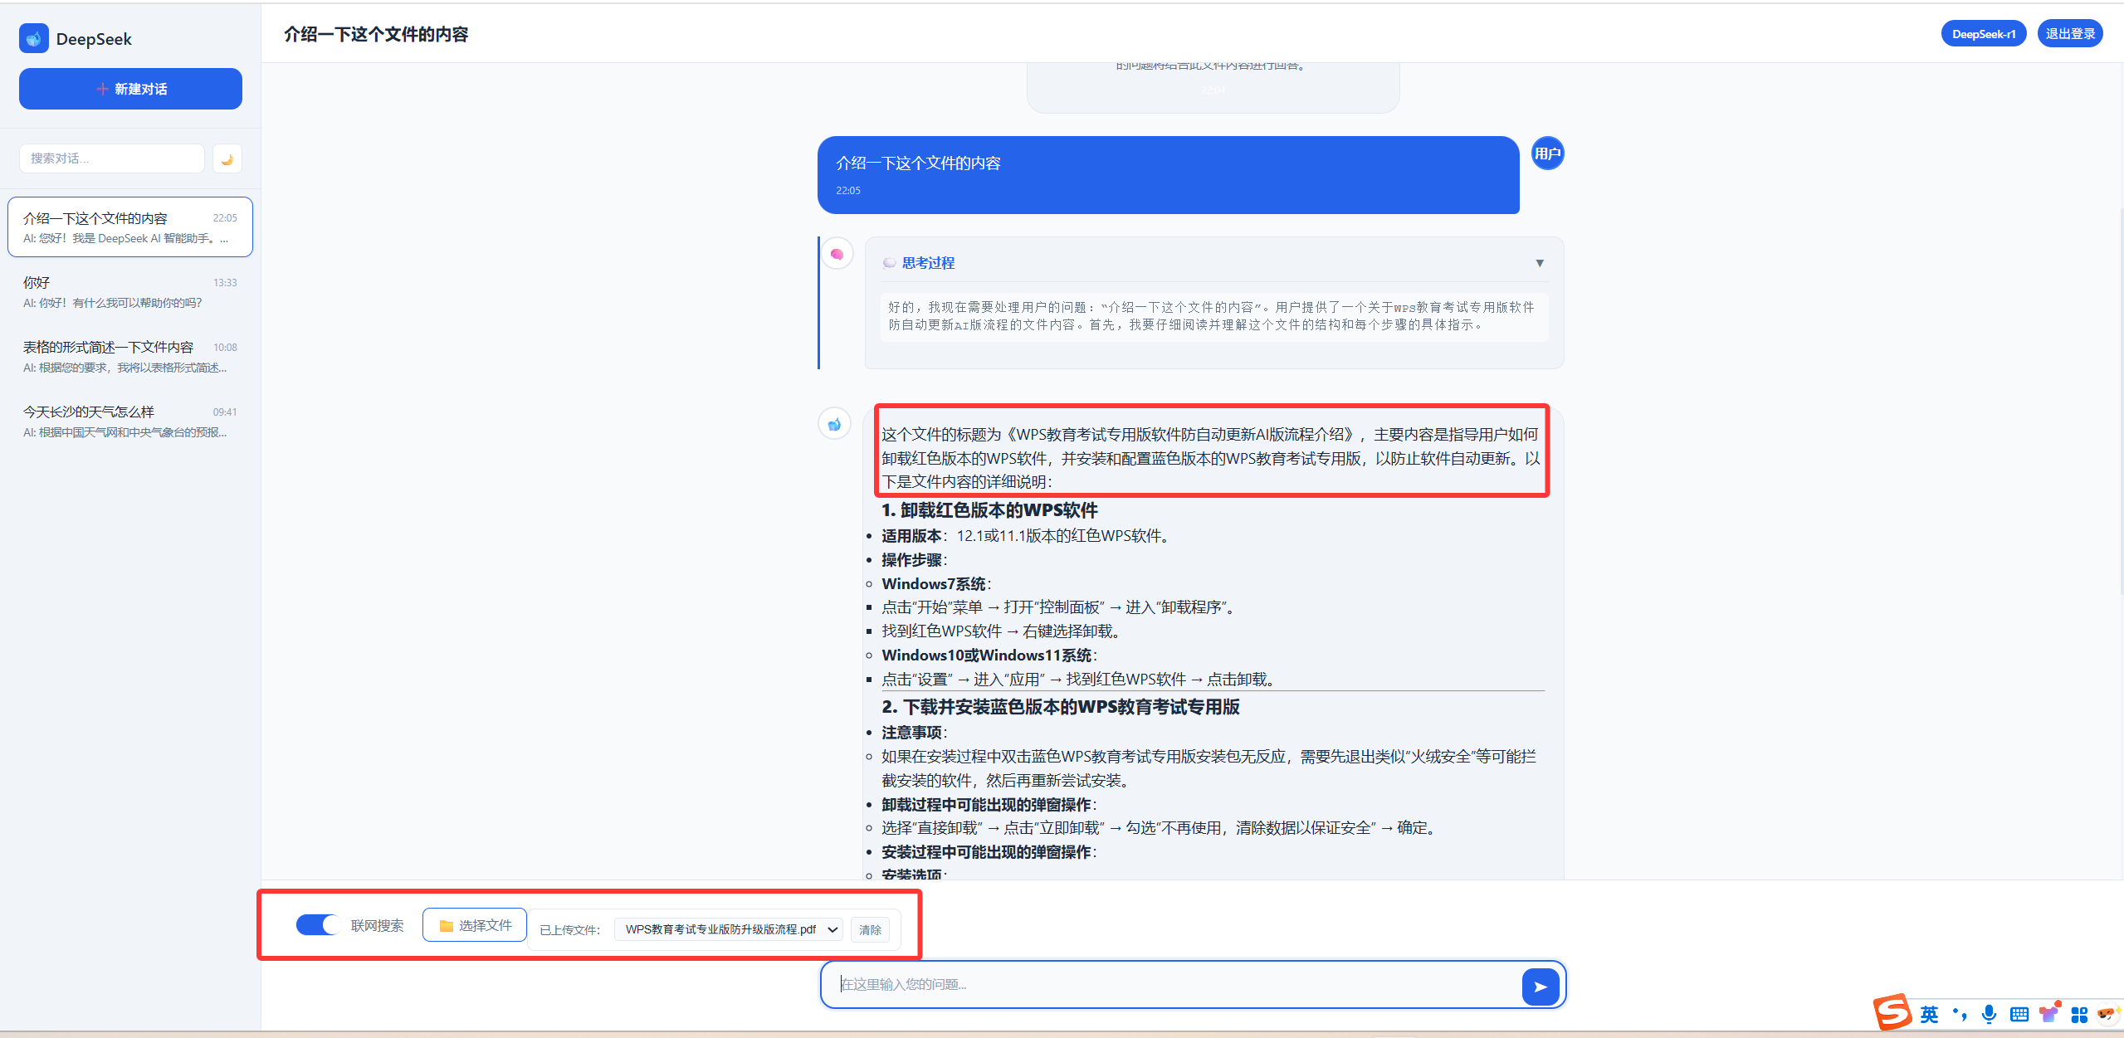2124x1038 pixels.
Task: Click the 退出登录 logout button
Action: [x=2070, y=34]
